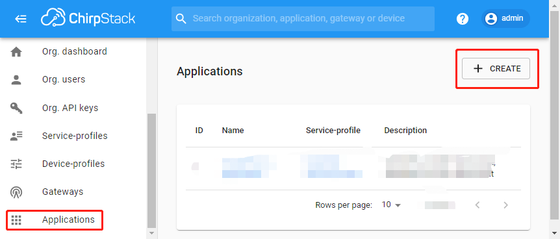This screenshot has height=239, width=560.
Task: Go to Device-profiles page
Action: tap(74, 164)
